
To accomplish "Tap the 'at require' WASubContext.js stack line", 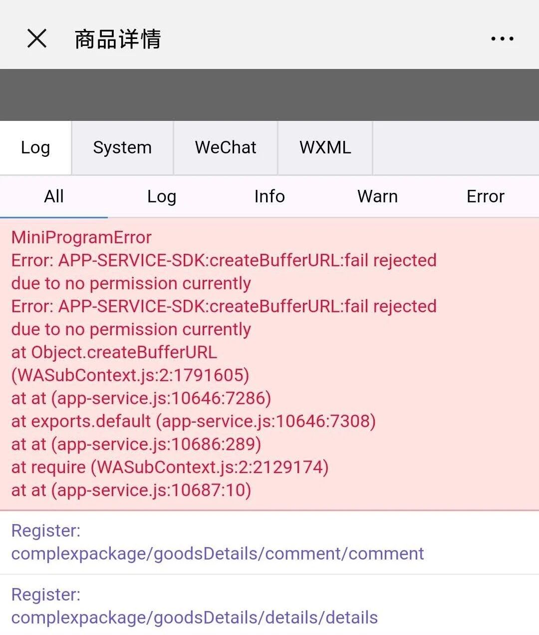I will (170, 467).
